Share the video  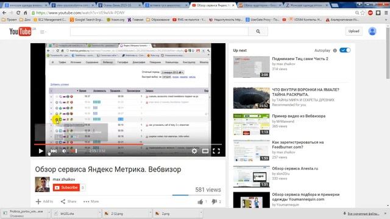pos(69,201)
